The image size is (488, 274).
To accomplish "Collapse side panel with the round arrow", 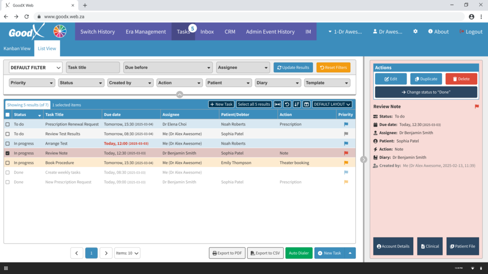I will point(364,159).
